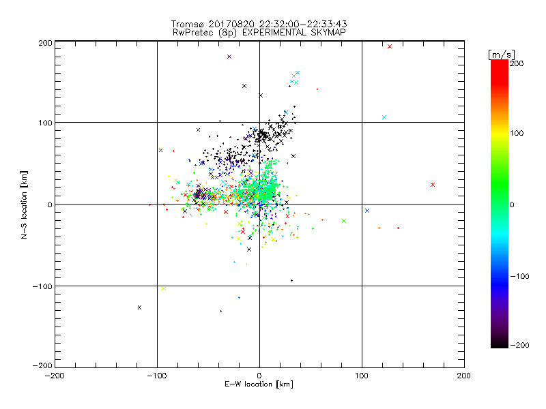
Task: Click the y-axis tick label "100"
Action: pyautogui.click(x=46, y=123)
